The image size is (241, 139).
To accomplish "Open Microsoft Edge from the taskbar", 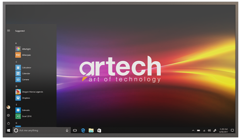I will pos(83,130).
